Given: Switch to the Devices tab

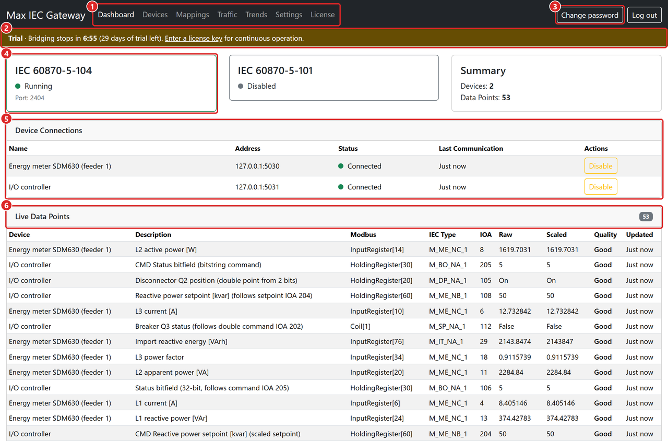Looking at the screenshot, I should pos(155,15).
